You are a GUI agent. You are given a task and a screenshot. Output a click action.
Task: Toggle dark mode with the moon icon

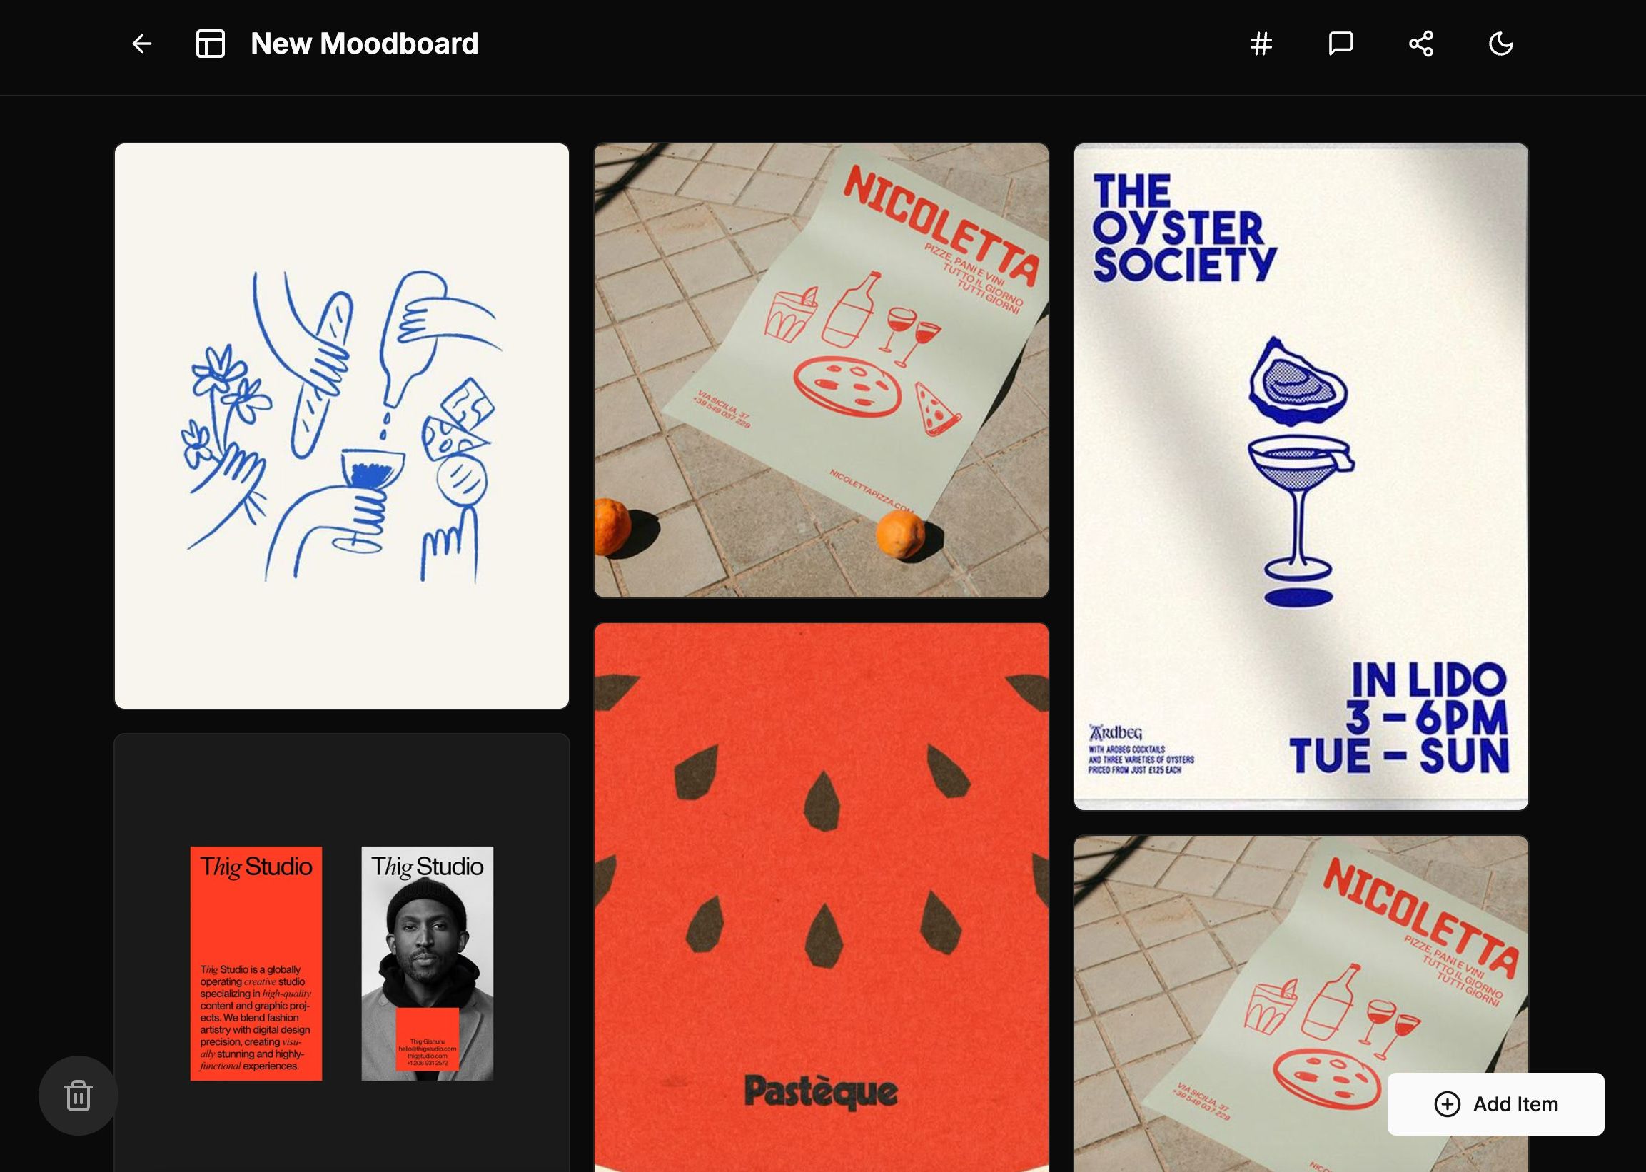(x=1500, y=44)
